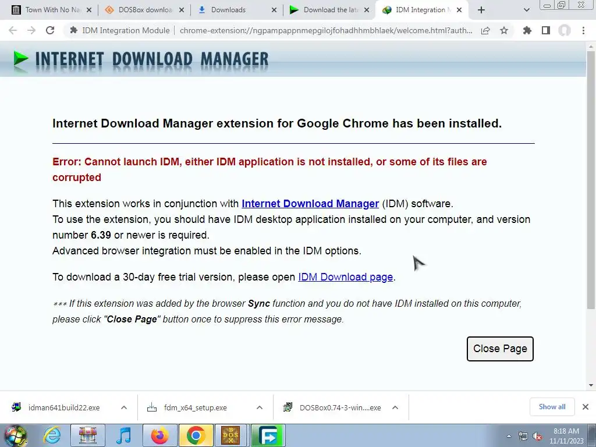596x447 pixels.
Task: Click the page vertical scrollbar thumb
Action: [x=591, y=179]
